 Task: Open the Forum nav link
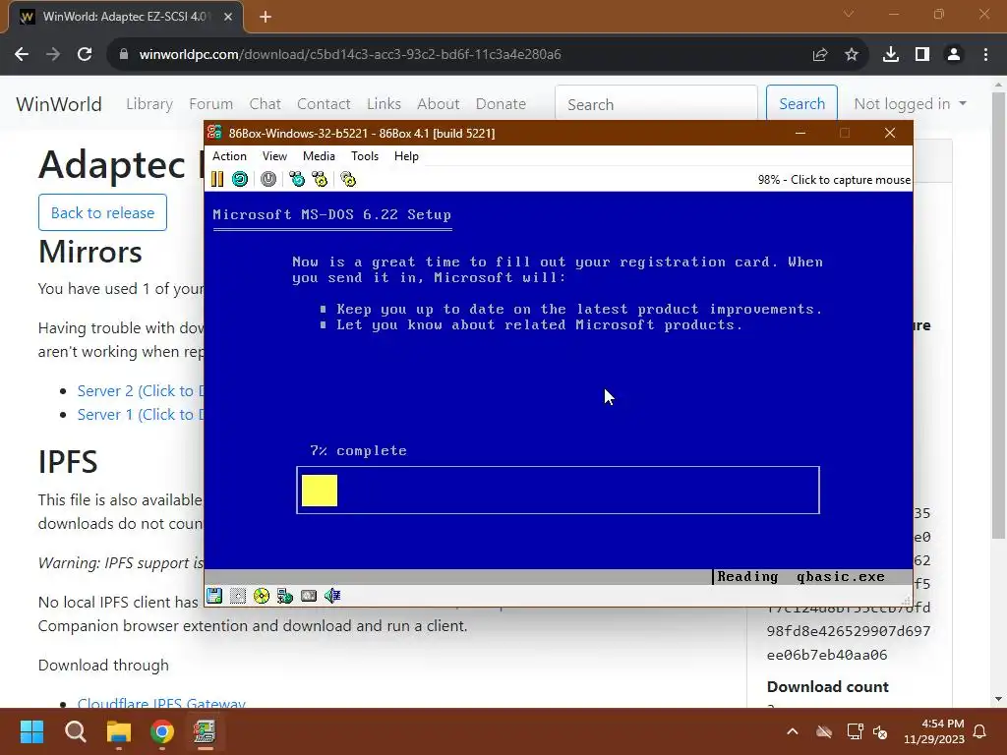pos(210,104)
